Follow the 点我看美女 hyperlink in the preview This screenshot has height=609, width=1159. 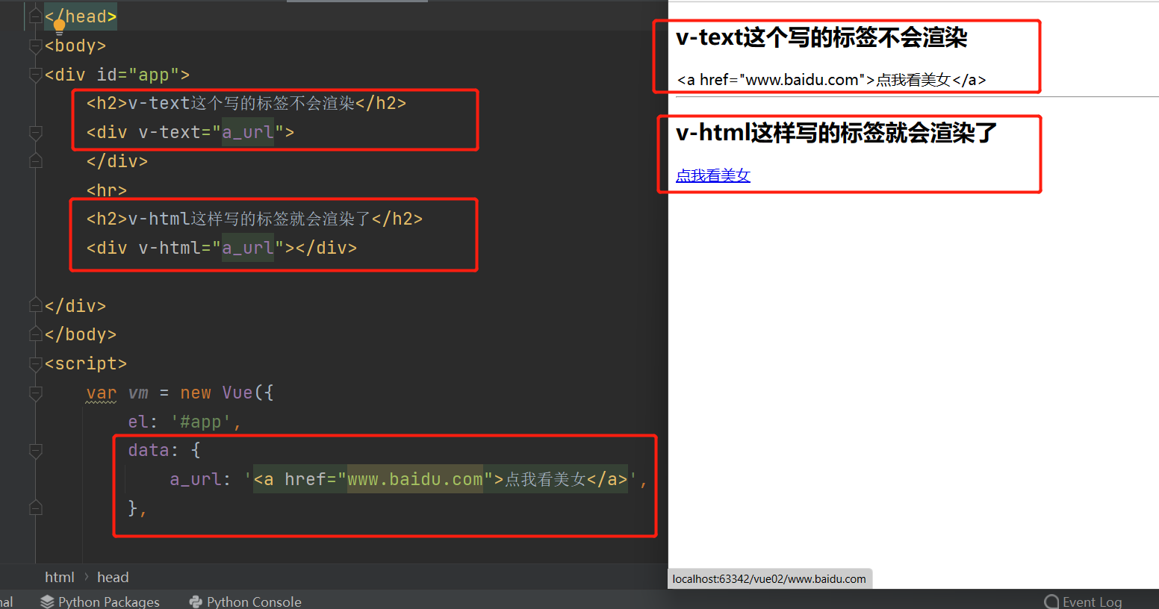point(712,175)
